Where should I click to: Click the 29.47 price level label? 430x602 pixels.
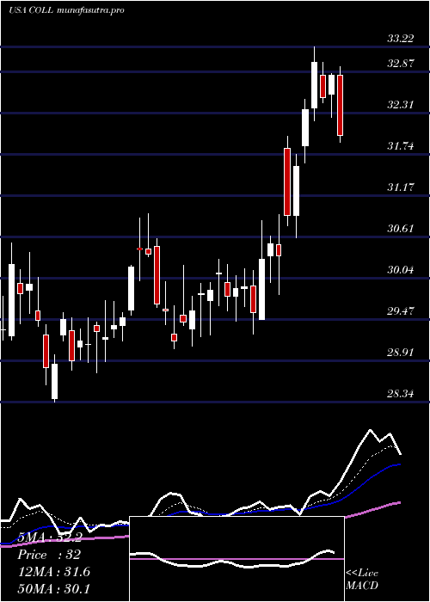(x=401, y=311)
